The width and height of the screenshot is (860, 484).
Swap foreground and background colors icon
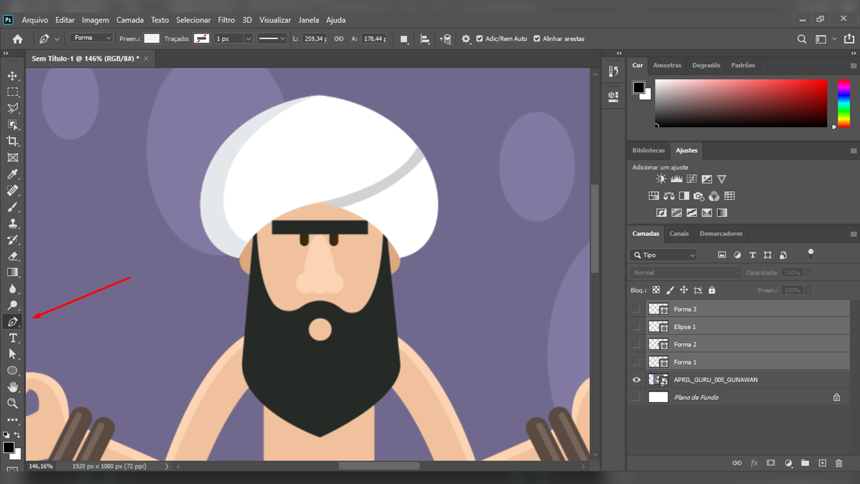coord(17,435)
